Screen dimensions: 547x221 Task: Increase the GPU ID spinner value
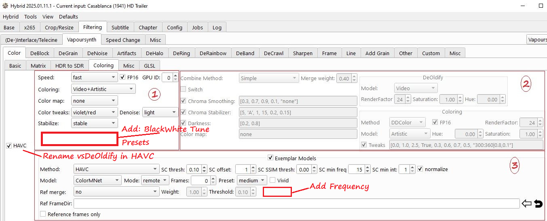tap(175, 75)
